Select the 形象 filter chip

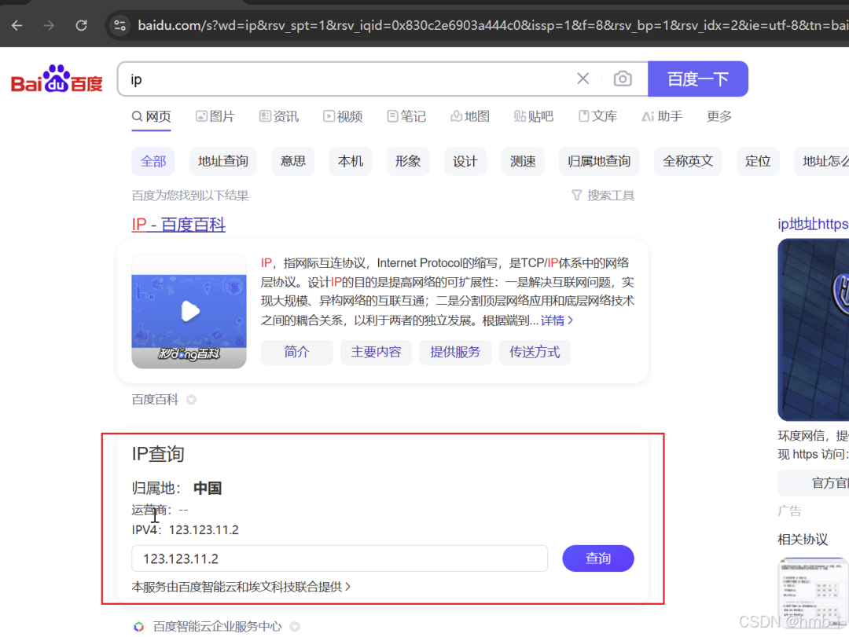pyautogui.click(x=408, y=161)
